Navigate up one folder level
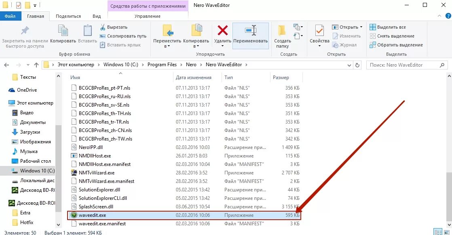 36,65
